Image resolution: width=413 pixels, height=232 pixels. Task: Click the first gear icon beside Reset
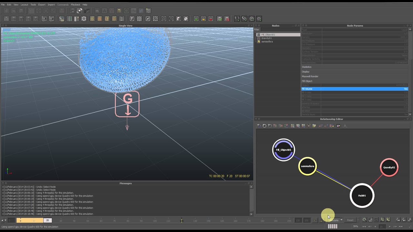[x=364, y=220]
